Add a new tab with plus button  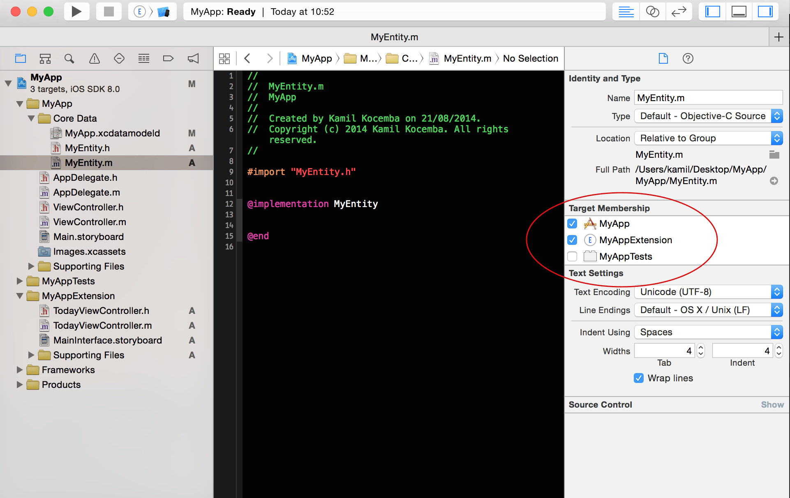778,37
